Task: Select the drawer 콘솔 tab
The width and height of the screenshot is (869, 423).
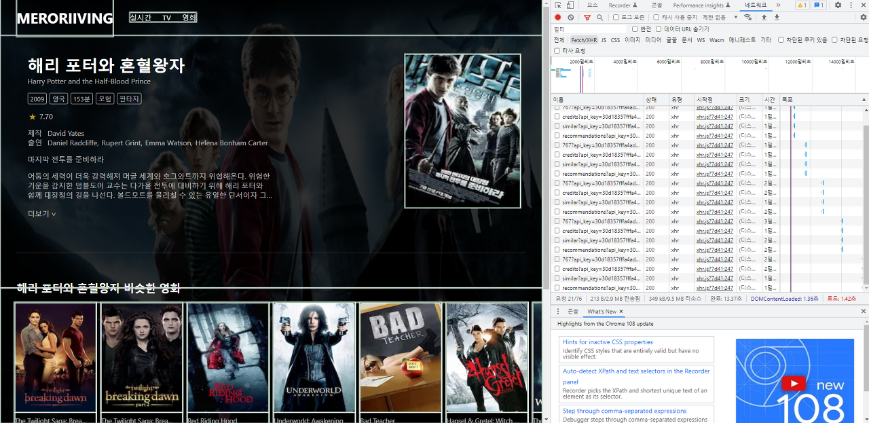Action: point(573,311)
